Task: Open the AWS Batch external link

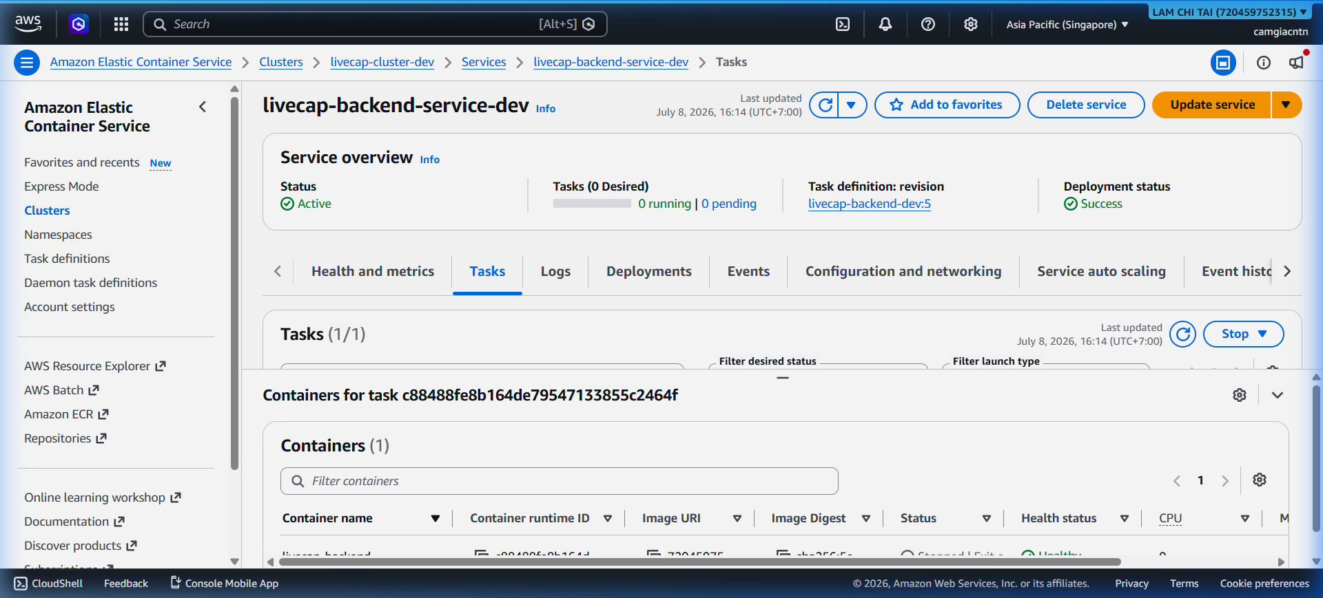Action: coord(62,390)
